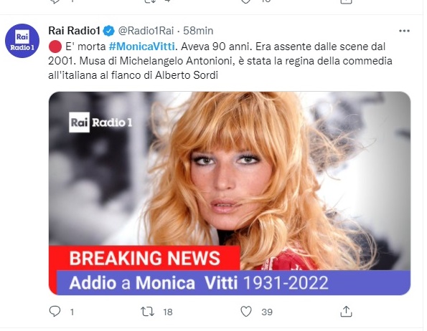Click the reply speech bubble icon

55,312
